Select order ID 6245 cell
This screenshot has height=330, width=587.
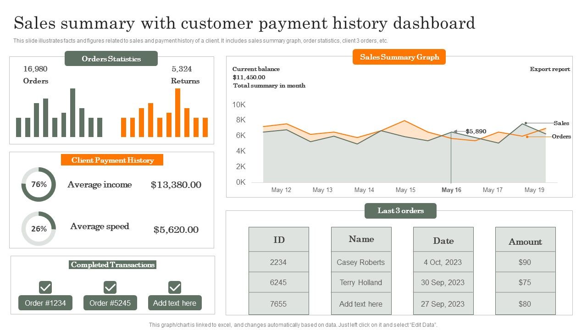tap(279, 282)
